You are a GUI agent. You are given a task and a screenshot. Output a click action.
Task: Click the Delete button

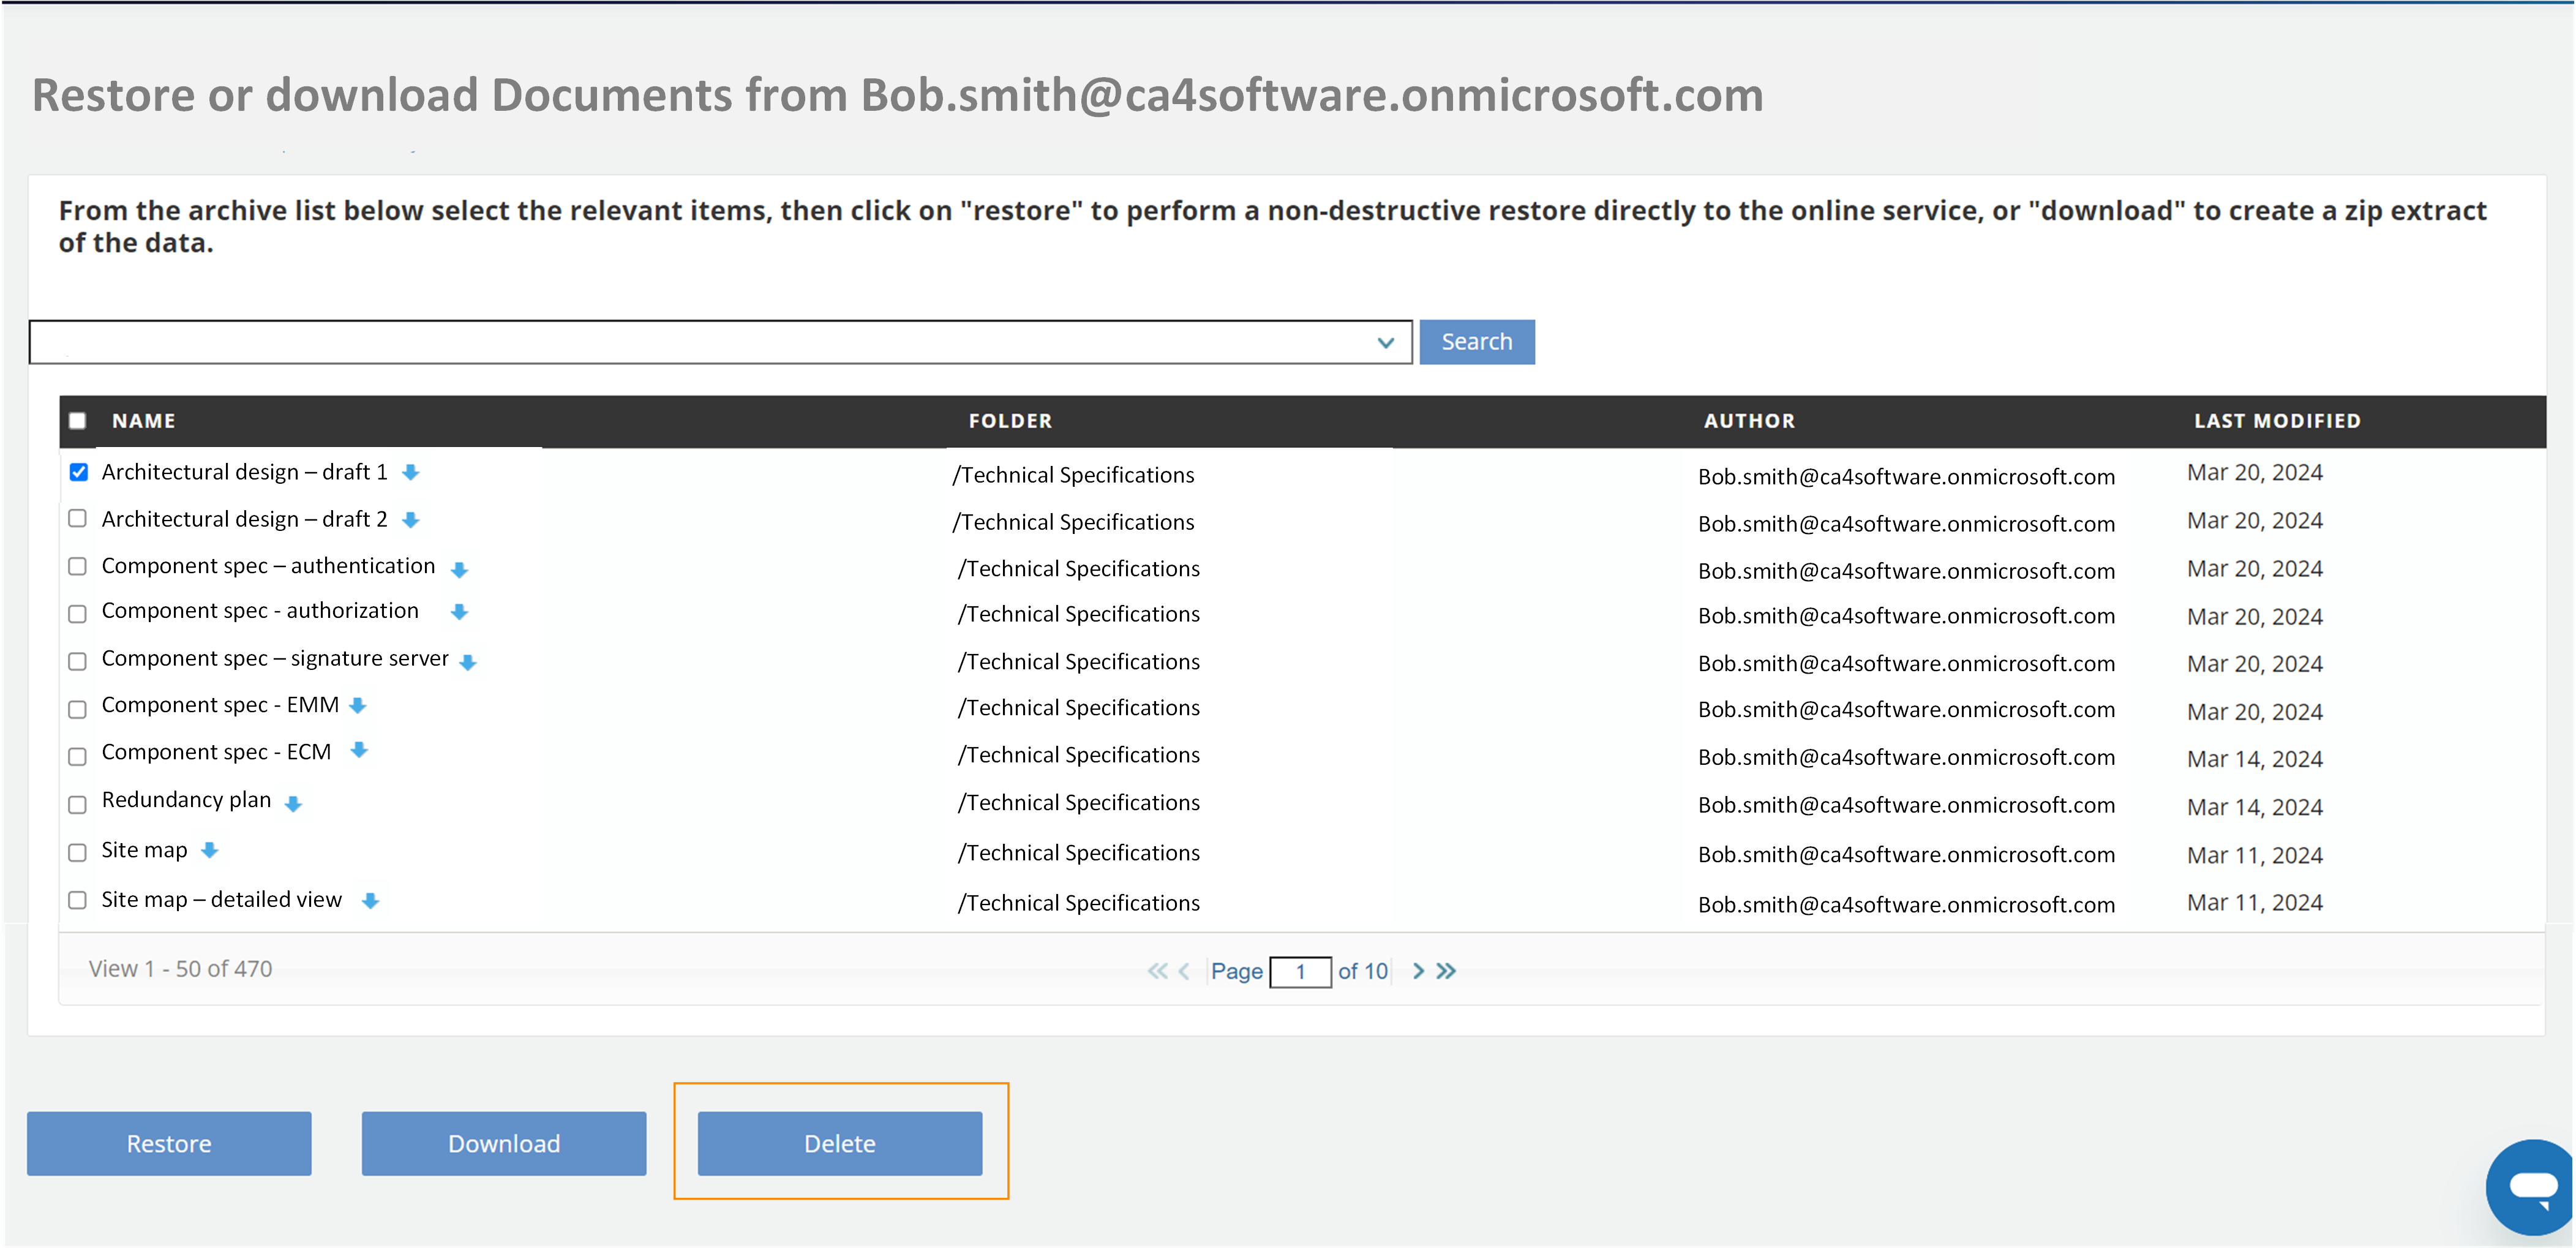point(840,1143)
